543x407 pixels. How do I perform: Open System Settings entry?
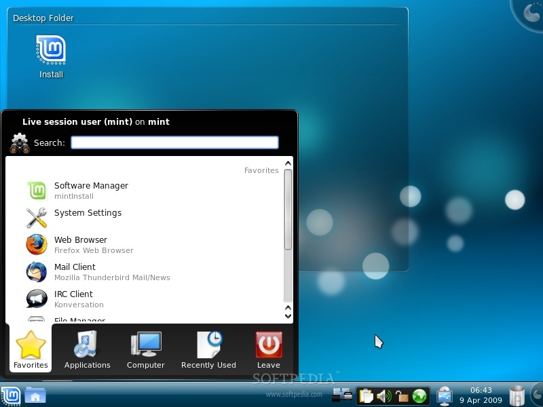88,217
